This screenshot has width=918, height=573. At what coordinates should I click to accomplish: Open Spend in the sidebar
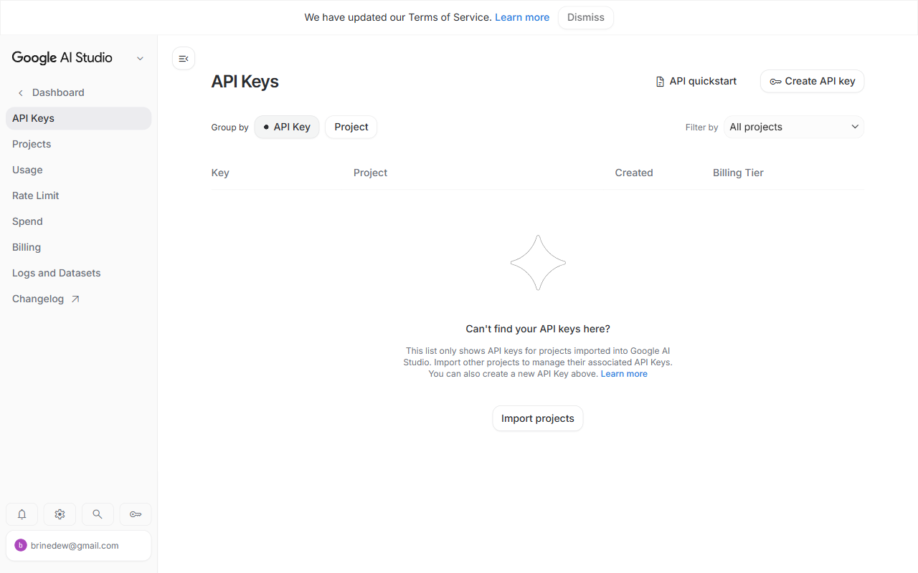tap(79, 221)
